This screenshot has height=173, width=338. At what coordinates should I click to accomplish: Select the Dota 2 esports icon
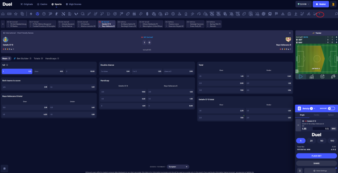(x=63, y=14)
